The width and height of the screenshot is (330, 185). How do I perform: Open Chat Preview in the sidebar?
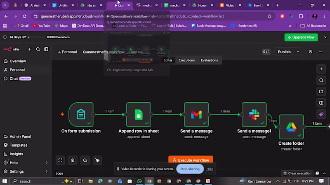(17, 79)
